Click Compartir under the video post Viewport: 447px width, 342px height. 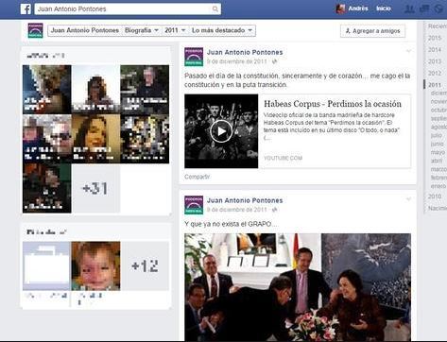point(197,177)
